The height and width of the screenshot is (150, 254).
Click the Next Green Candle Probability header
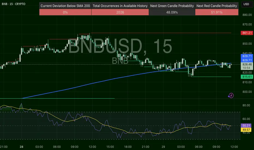pyautogui.click(x=172, y=6)
